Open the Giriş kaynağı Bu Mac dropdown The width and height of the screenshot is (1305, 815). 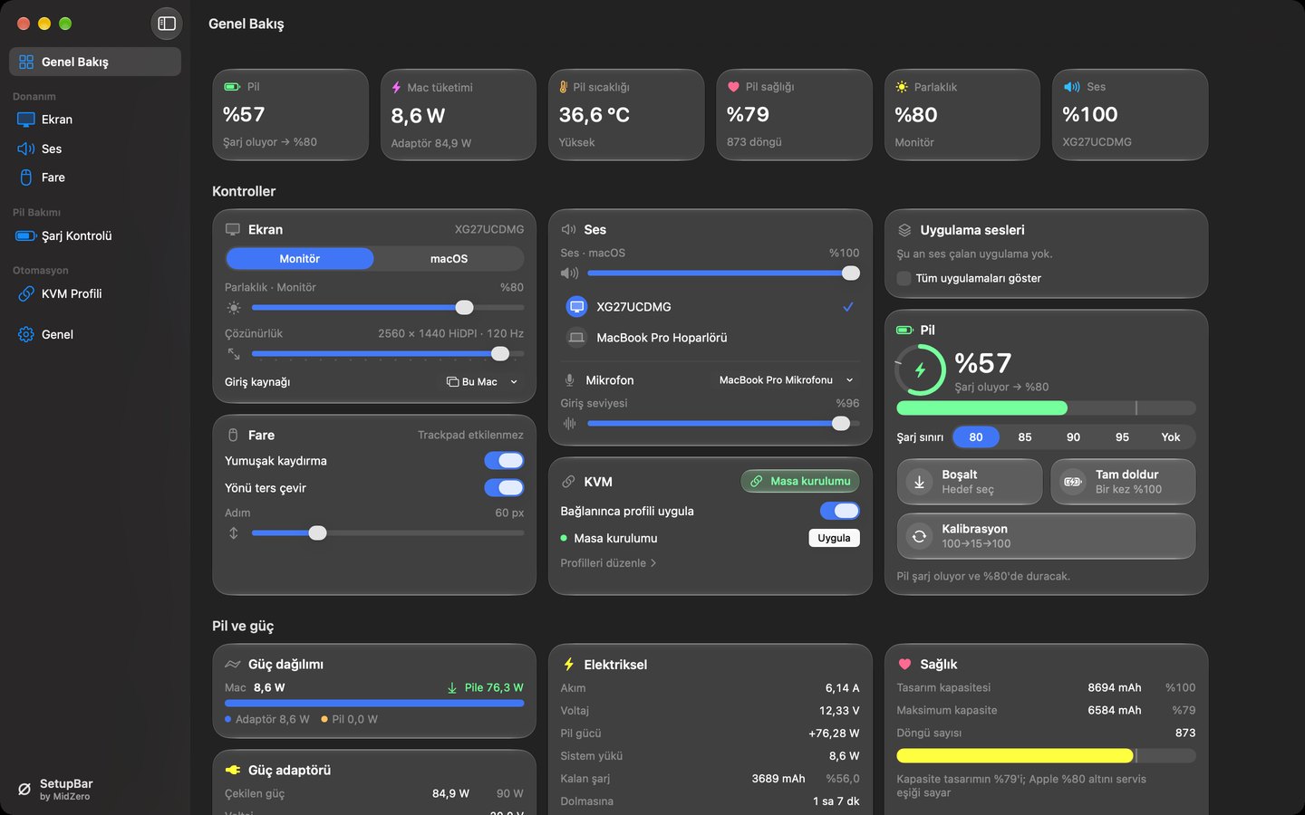pyautogui.click(x=482, y=382)
